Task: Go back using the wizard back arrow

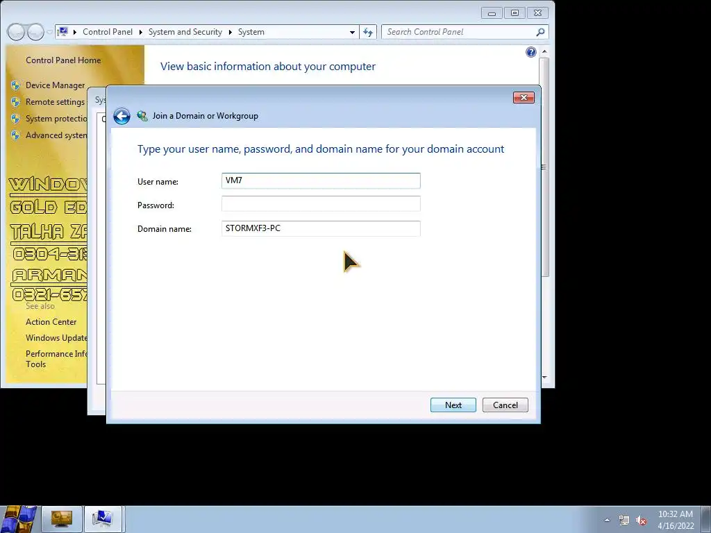Action: pos(122,116)
